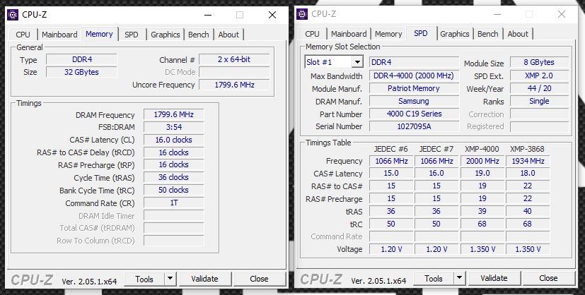This screenshot has width=585, height=295.
Task: Click the Command Rate value 1T
Action: click(x=173, y=203)
